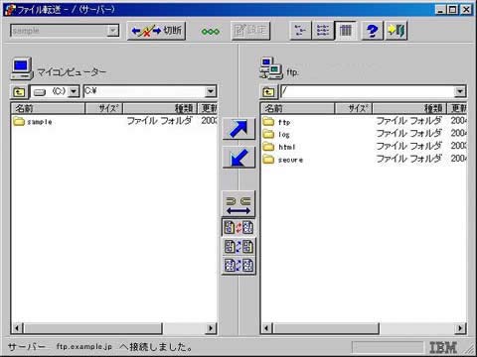Click the magnet synchronize folders icon
Viewport: 477px width, 357px height.
point(238,204)
